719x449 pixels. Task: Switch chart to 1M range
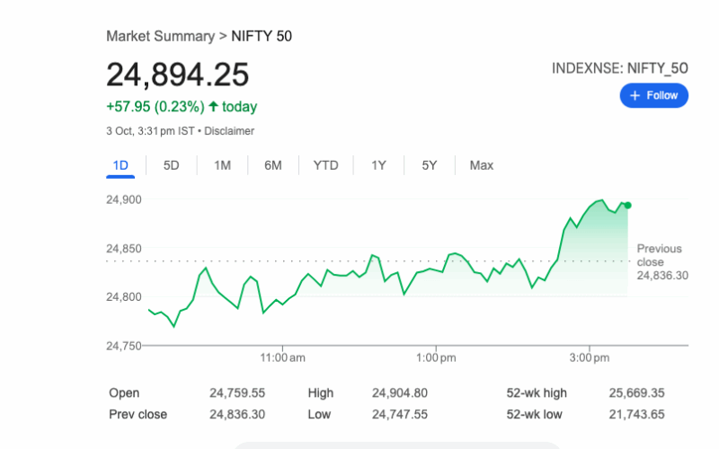coord(222,165)
